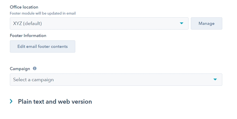Open the XYZ (default) office location dropdown
Viewport: 237px width, 119px height.
99,23
